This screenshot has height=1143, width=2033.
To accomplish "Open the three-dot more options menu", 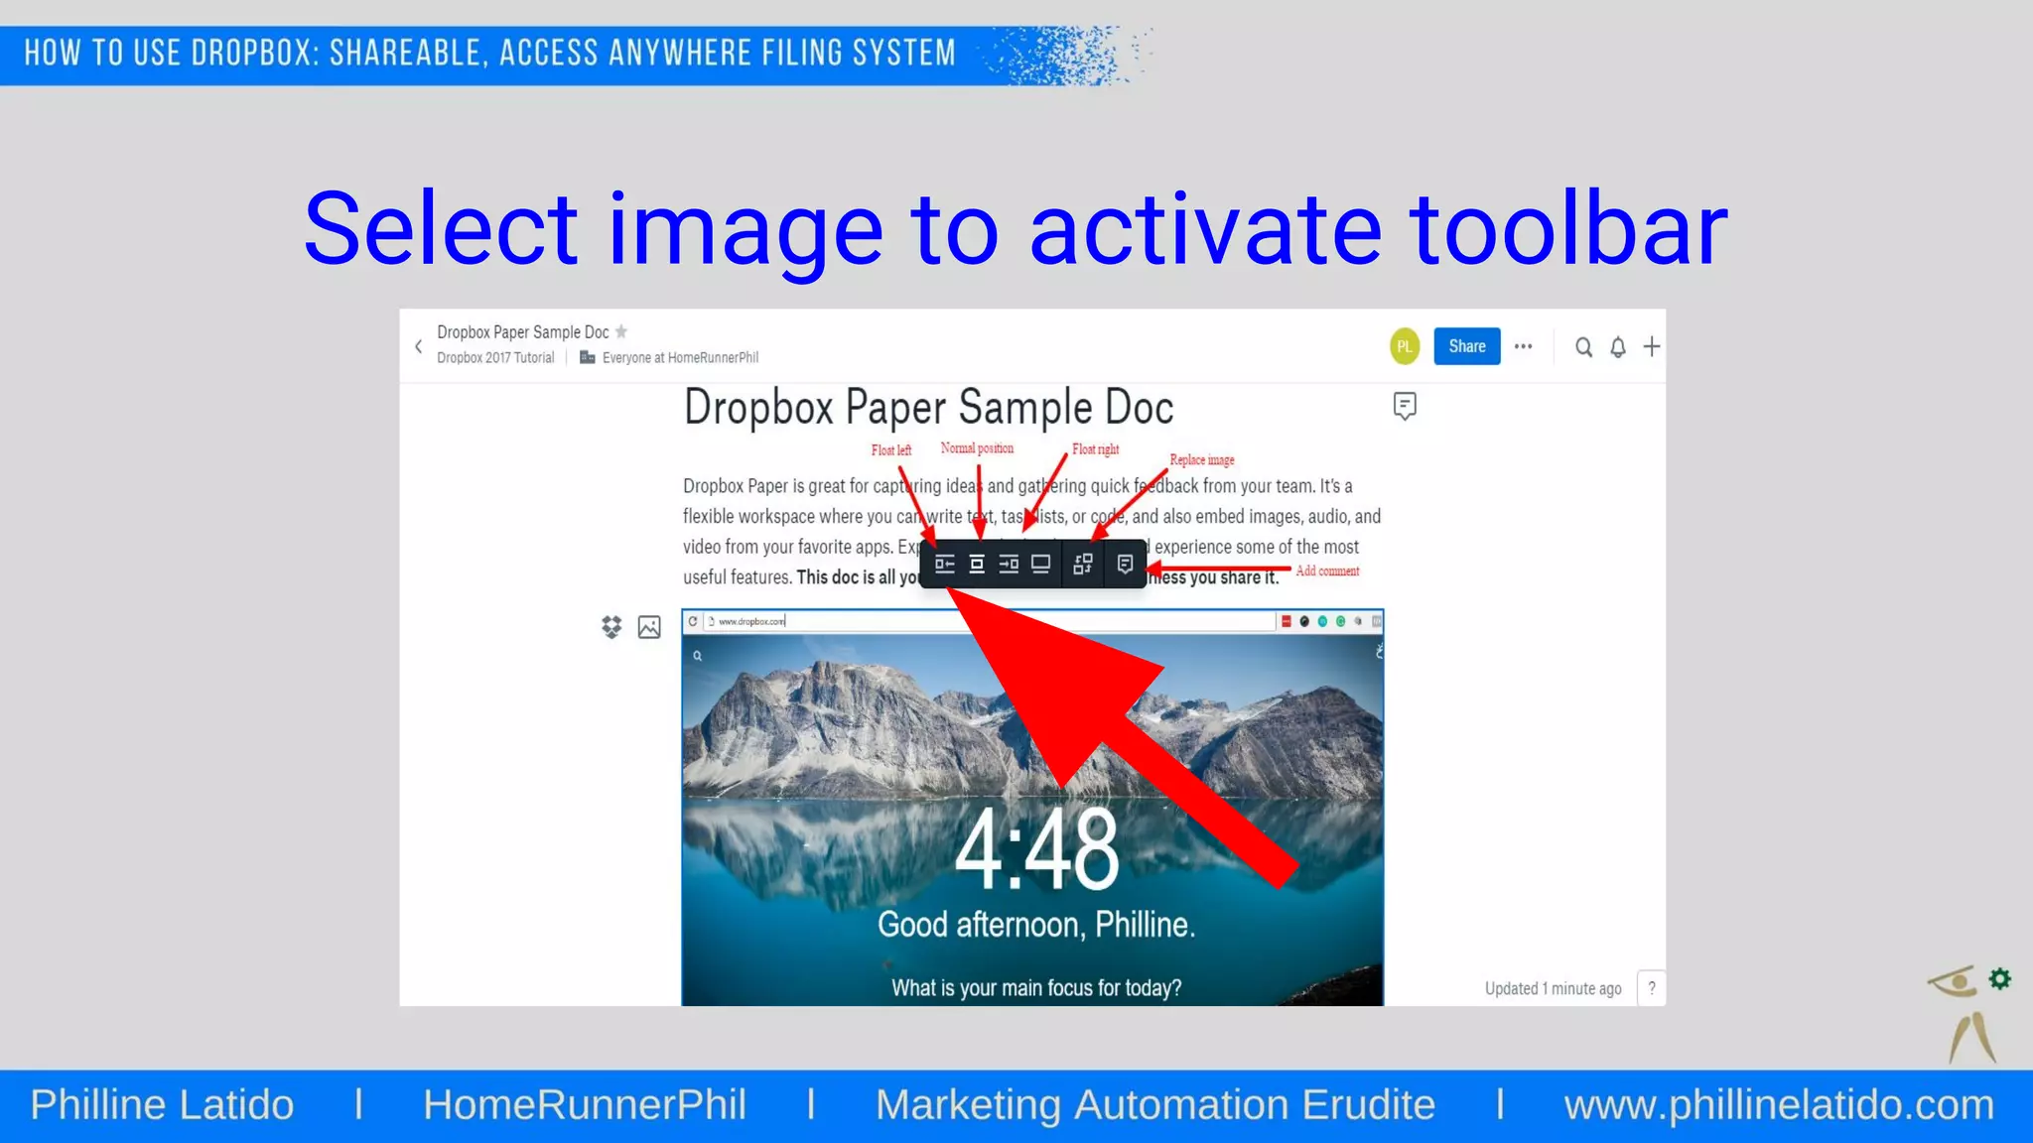I will click(x=1523, y=346).
